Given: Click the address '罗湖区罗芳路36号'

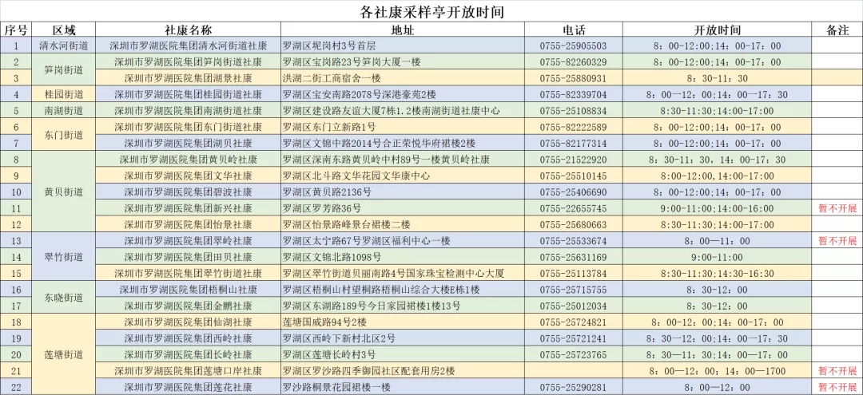Looking at the screenshot, I should [x=322, y=209].
